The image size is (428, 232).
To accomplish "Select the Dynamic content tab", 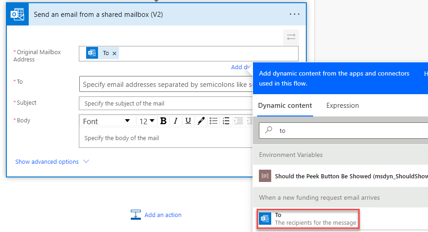I will (x=285, y=106).
